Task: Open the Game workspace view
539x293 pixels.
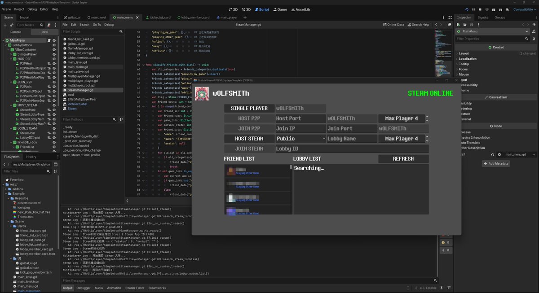Action: coord(279,9)
